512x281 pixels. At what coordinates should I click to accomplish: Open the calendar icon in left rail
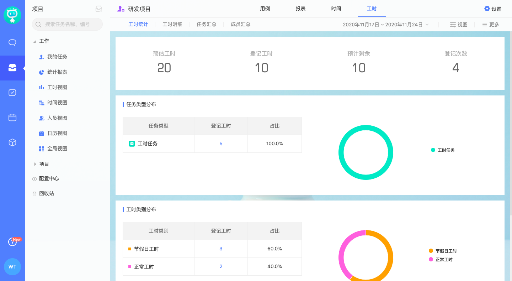coord(12,118)
